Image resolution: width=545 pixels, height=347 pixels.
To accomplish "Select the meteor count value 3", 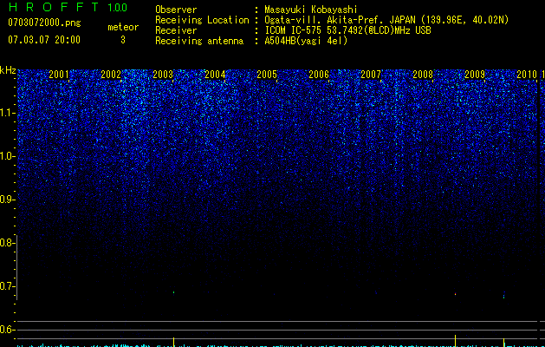I will pyautogui.click(x=123, y=40).
